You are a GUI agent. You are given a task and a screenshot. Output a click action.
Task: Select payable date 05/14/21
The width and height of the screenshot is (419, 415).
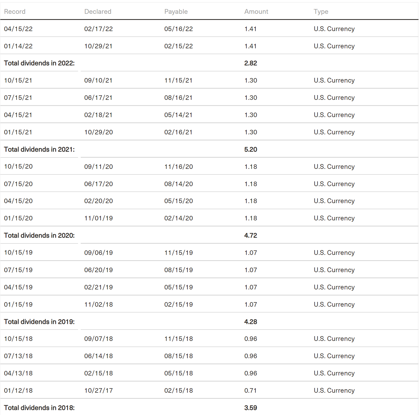point(179,115)
